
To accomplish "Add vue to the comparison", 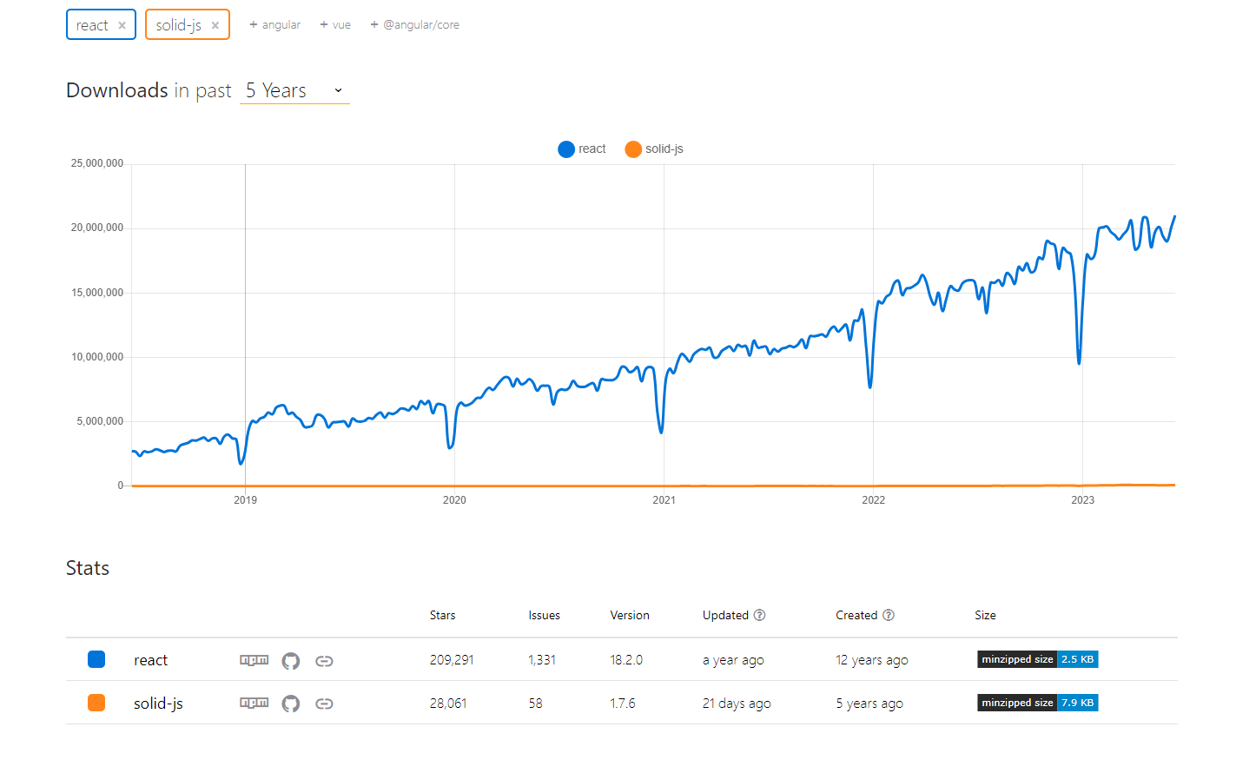I will 335,25.
